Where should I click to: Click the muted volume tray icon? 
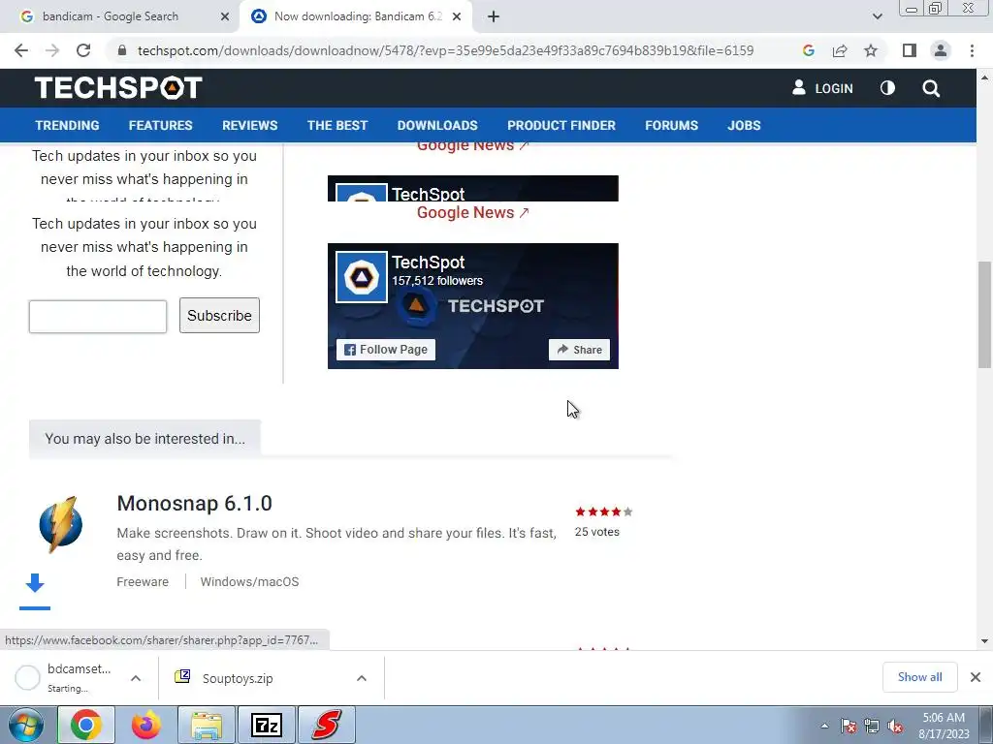click(x=895, y=727)
